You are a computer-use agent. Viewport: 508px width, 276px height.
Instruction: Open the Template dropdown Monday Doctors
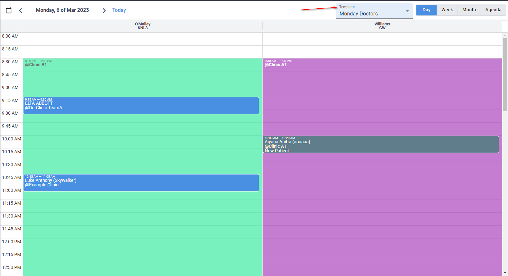pyautogui.click(x=374, y=11)
